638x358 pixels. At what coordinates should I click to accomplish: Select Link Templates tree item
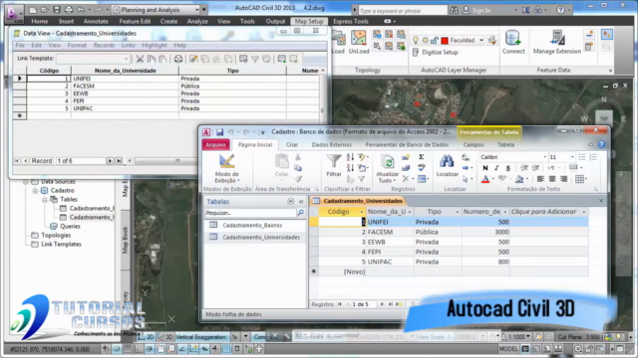[x=61, y=245]
